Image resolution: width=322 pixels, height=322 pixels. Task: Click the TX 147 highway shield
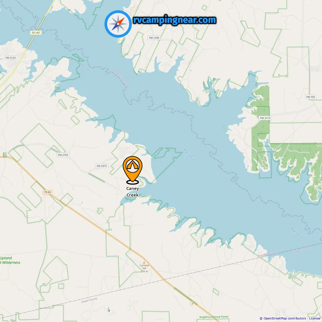(x=36, y=33)
